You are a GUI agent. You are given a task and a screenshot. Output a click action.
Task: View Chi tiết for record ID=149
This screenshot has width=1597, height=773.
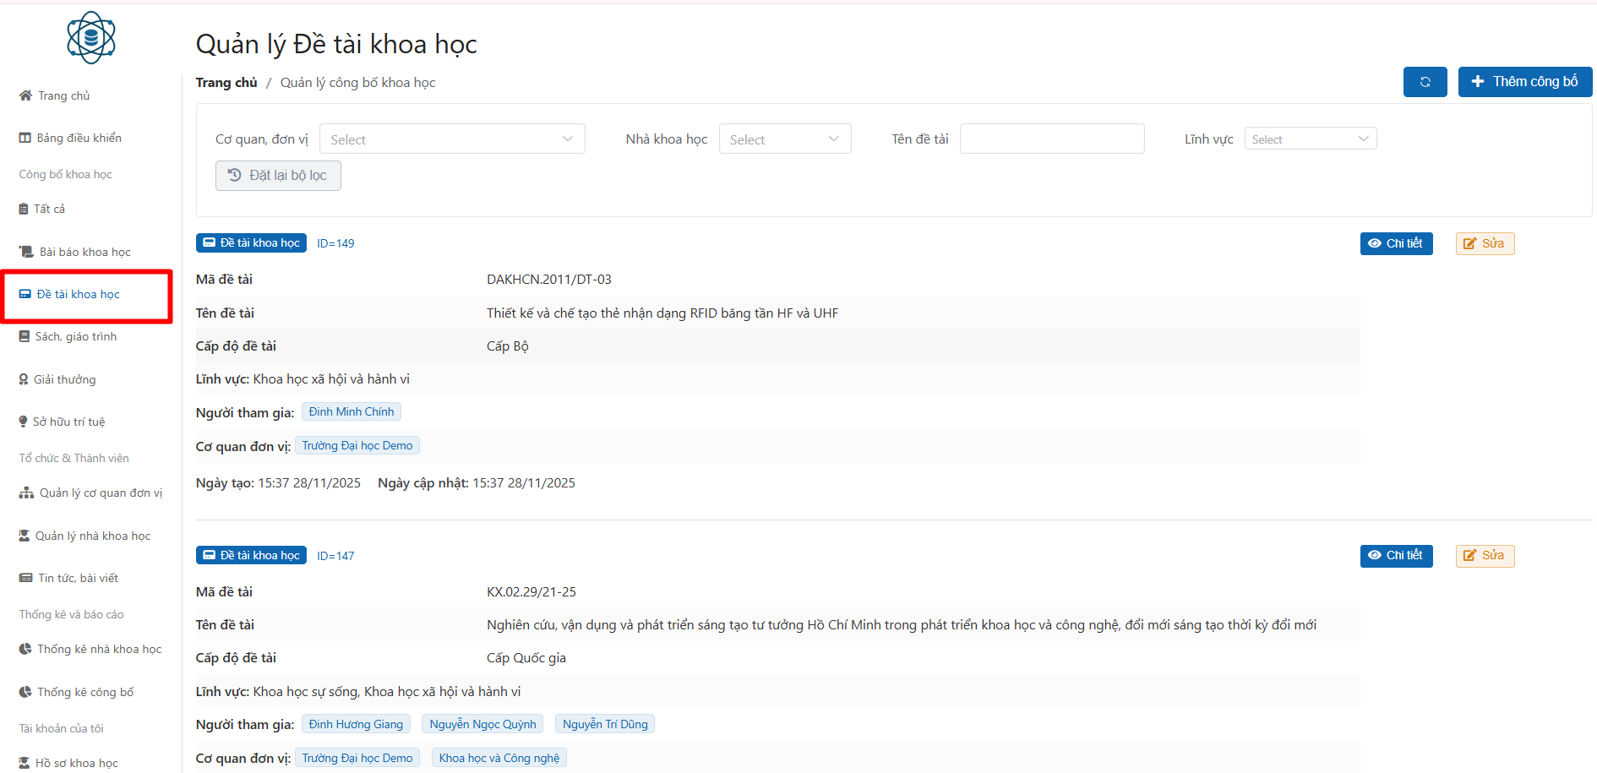click(x=1396, y=243)
